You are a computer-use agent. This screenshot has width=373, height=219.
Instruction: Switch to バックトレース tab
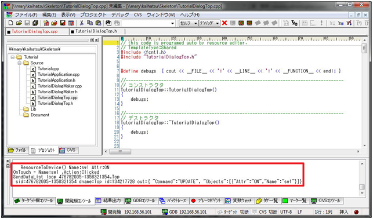173,200
